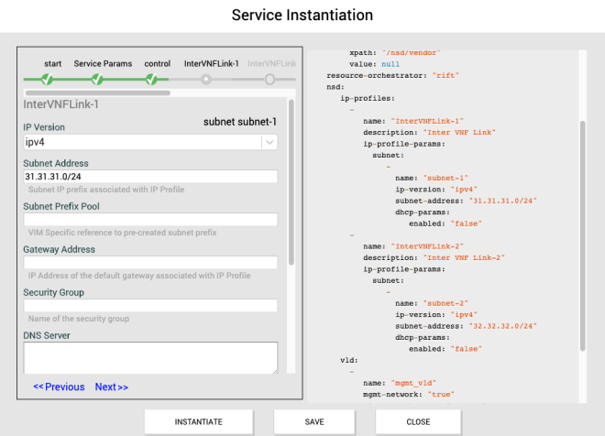Click the Security Group text field
Viewport: 605px width, 436px height.
[x=149, y=306]
